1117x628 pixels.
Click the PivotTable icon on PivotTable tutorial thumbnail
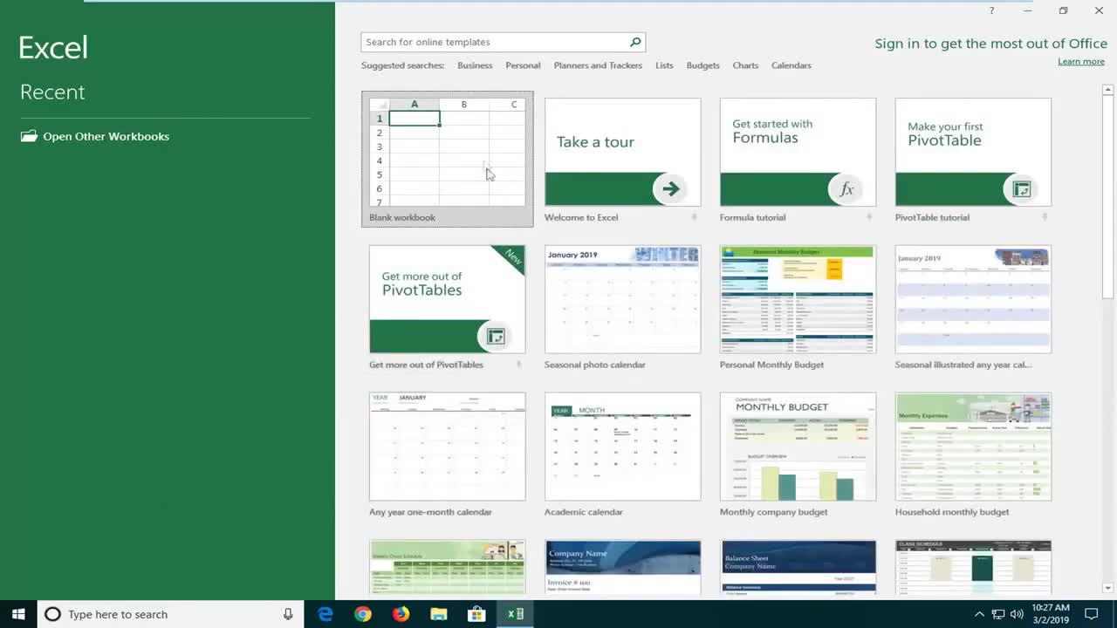tap(1021, 188)
